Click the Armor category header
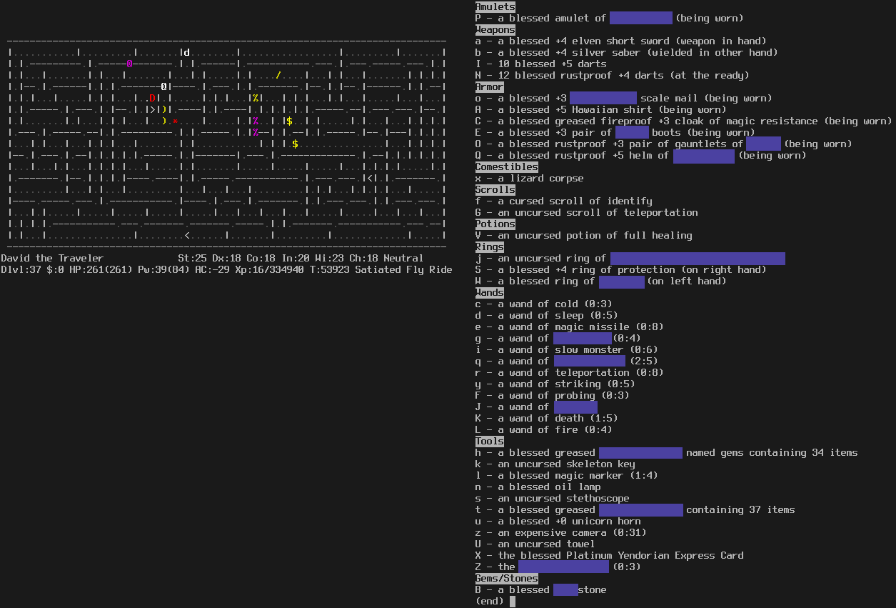This screenshot has height=608, width=896. (490, 86)
